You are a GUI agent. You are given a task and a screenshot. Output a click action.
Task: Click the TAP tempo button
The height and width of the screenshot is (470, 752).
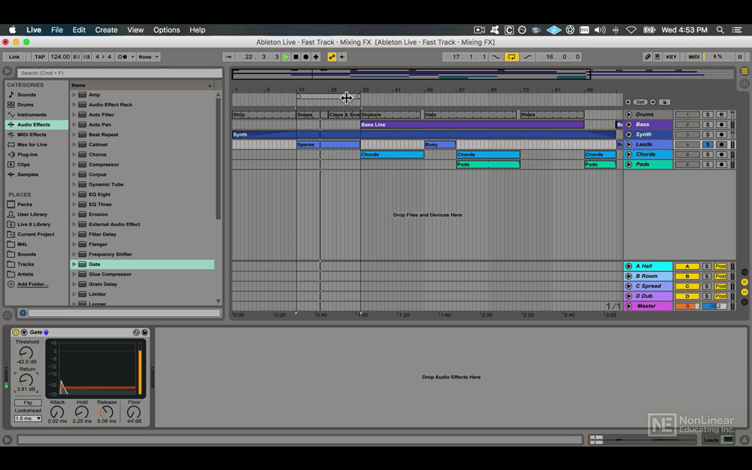point(40,57)
